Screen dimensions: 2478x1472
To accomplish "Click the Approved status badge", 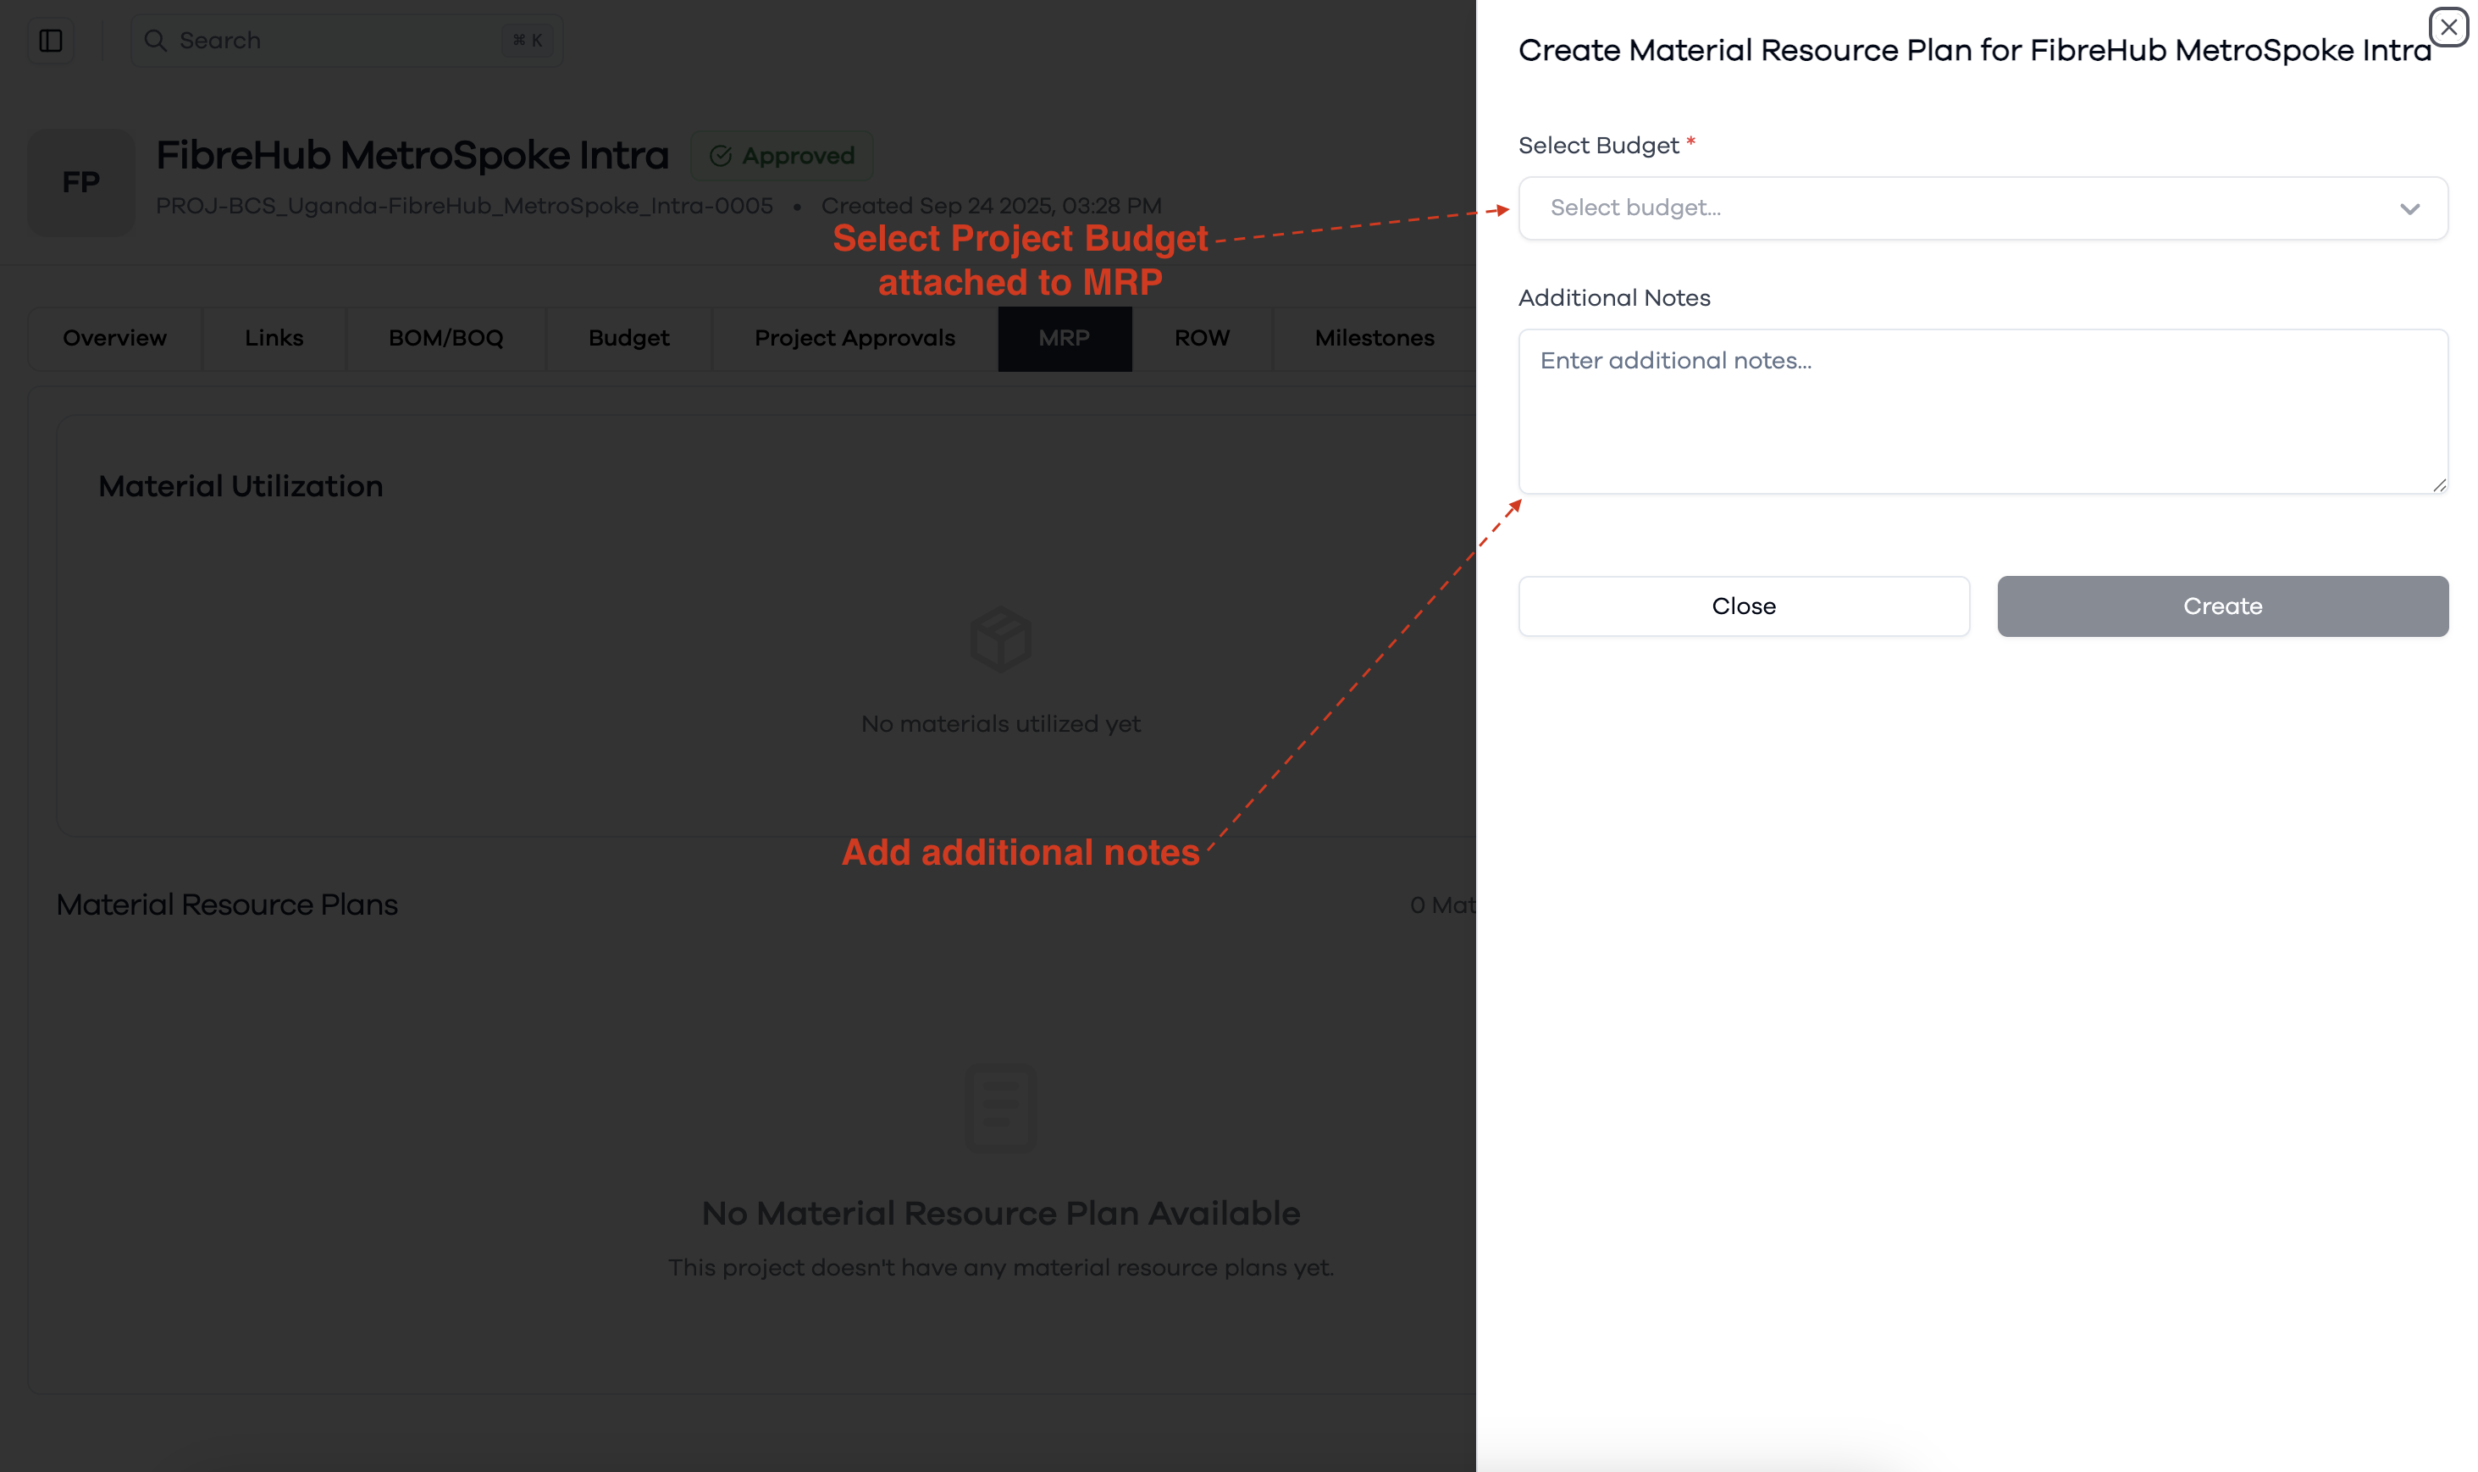I will point(782,156).
